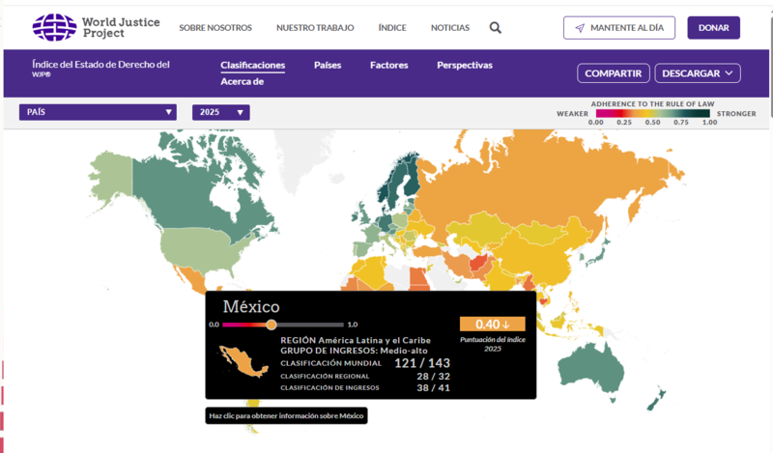Viewport: 773px width, 453px height.
Task: Open the NOTICIAS menu item
Action: [x=450, y=28]
